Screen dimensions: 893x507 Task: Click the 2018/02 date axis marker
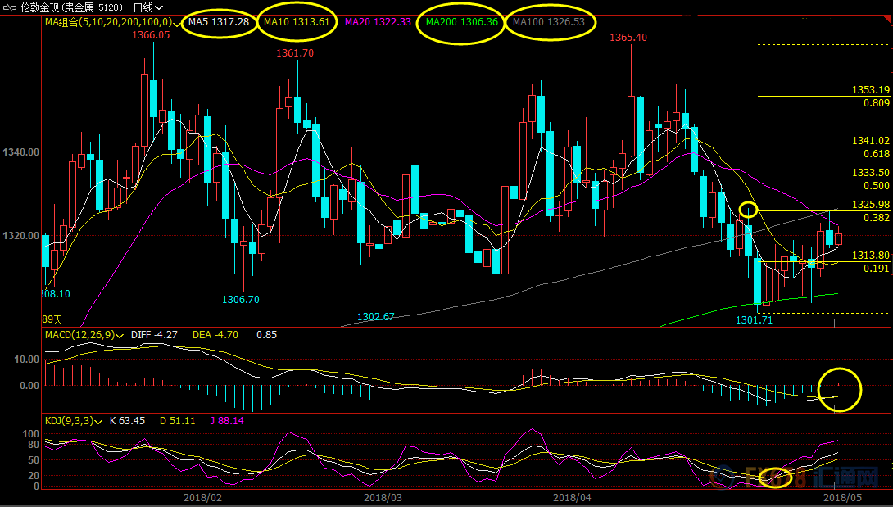click(x=202, y=497)
